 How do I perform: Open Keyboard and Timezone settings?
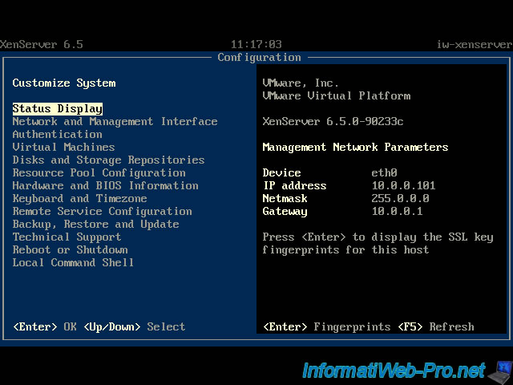click(x=79, y=198)
